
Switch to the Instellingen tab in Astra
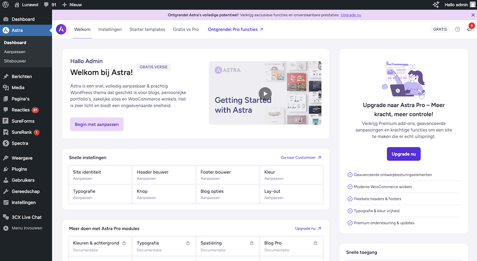click(110, 29)
